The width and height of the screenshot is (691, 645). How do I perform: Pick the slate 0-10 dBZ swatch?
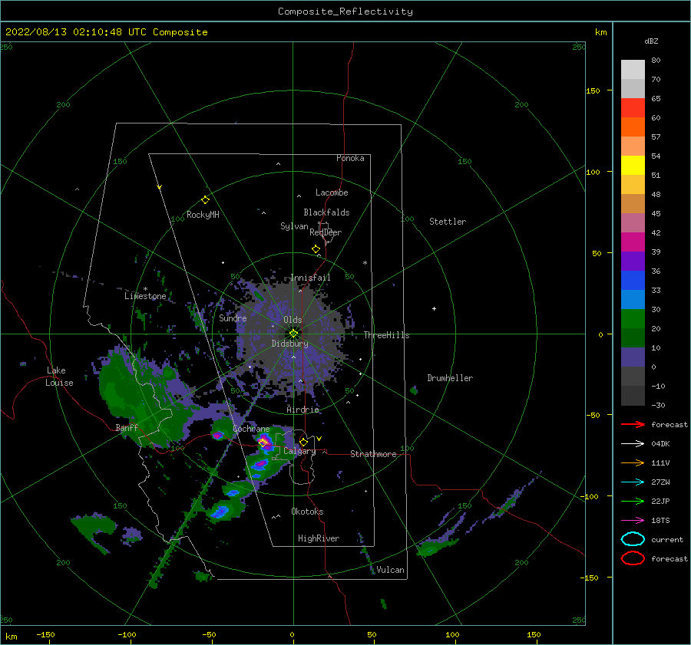tap(633, 357)
